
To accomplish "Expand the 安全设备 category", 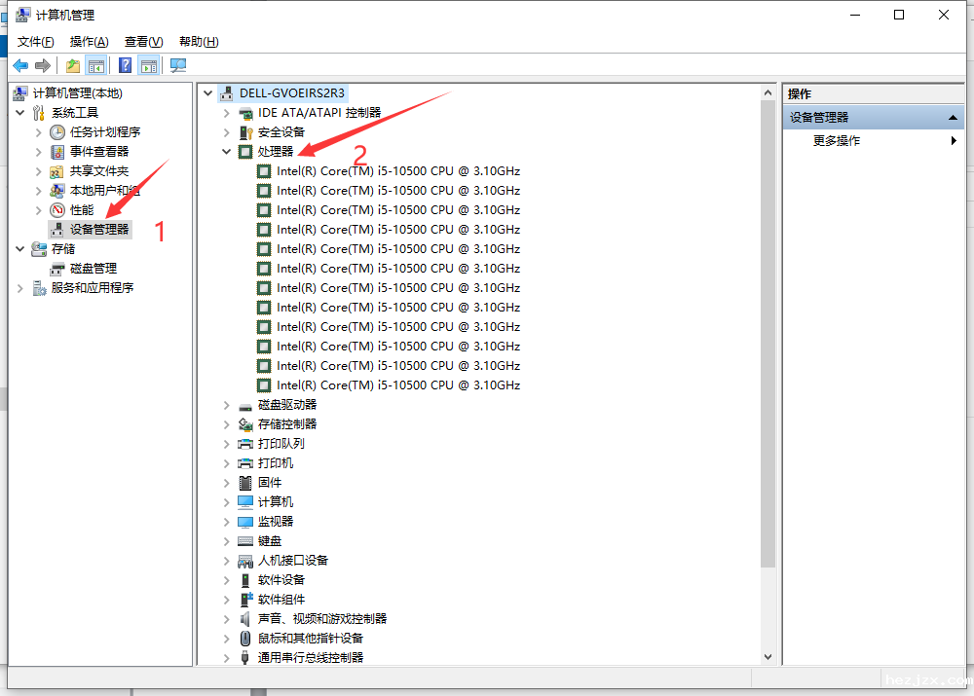I will 227,132.
